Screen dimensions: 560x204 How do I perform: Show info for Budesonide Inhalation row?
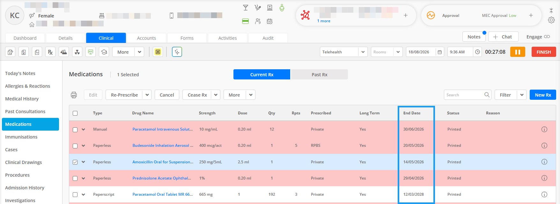(544, 146)
